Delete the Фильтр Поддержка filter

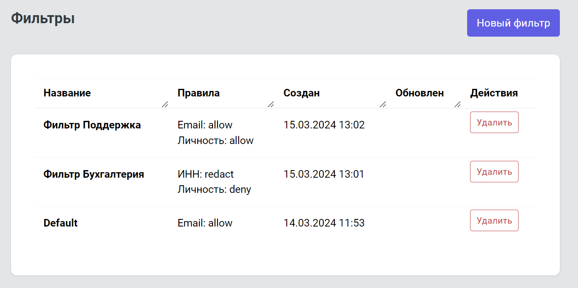coord(494,123)
